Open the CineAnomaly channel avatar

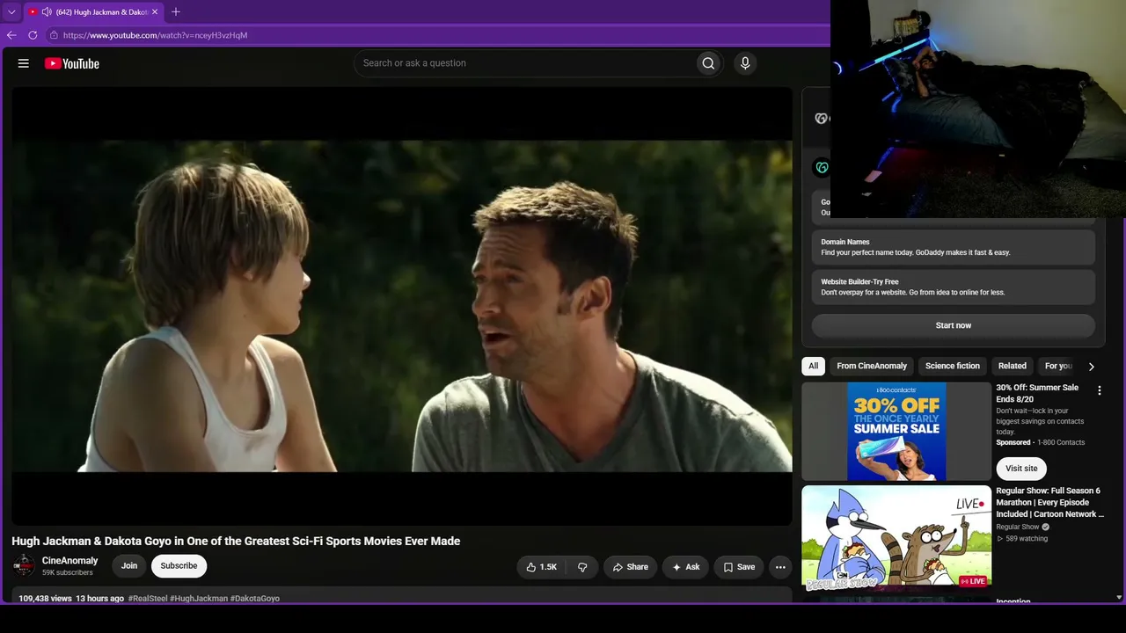[x=24, y=565]
